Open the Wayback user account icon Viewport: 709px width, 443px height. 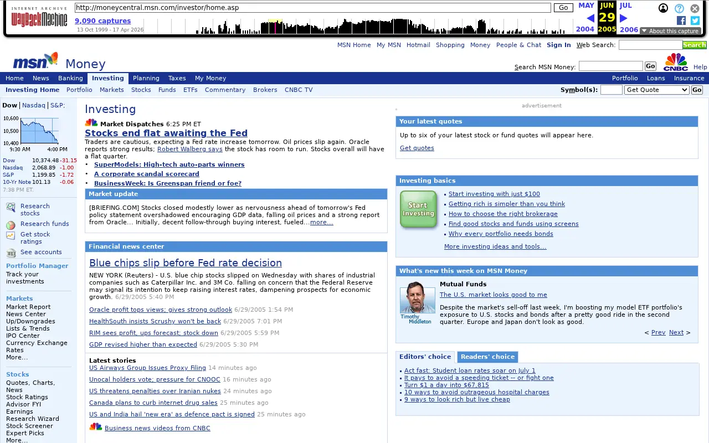[x=663, y=8]
